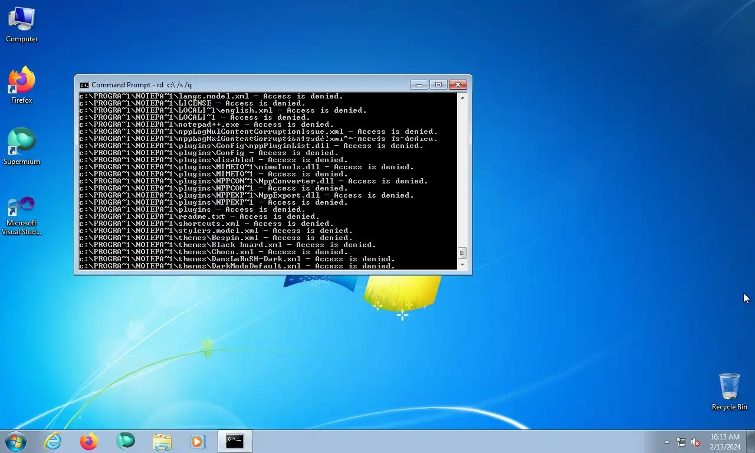Open Windows Media Player from the taskbar
Viewport: 755px width, 453px height.
tap(198, 441)
